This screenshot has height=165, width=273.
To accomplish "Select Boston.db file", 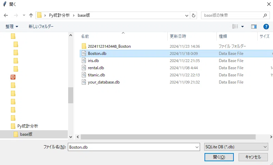I will coord(97,54).
